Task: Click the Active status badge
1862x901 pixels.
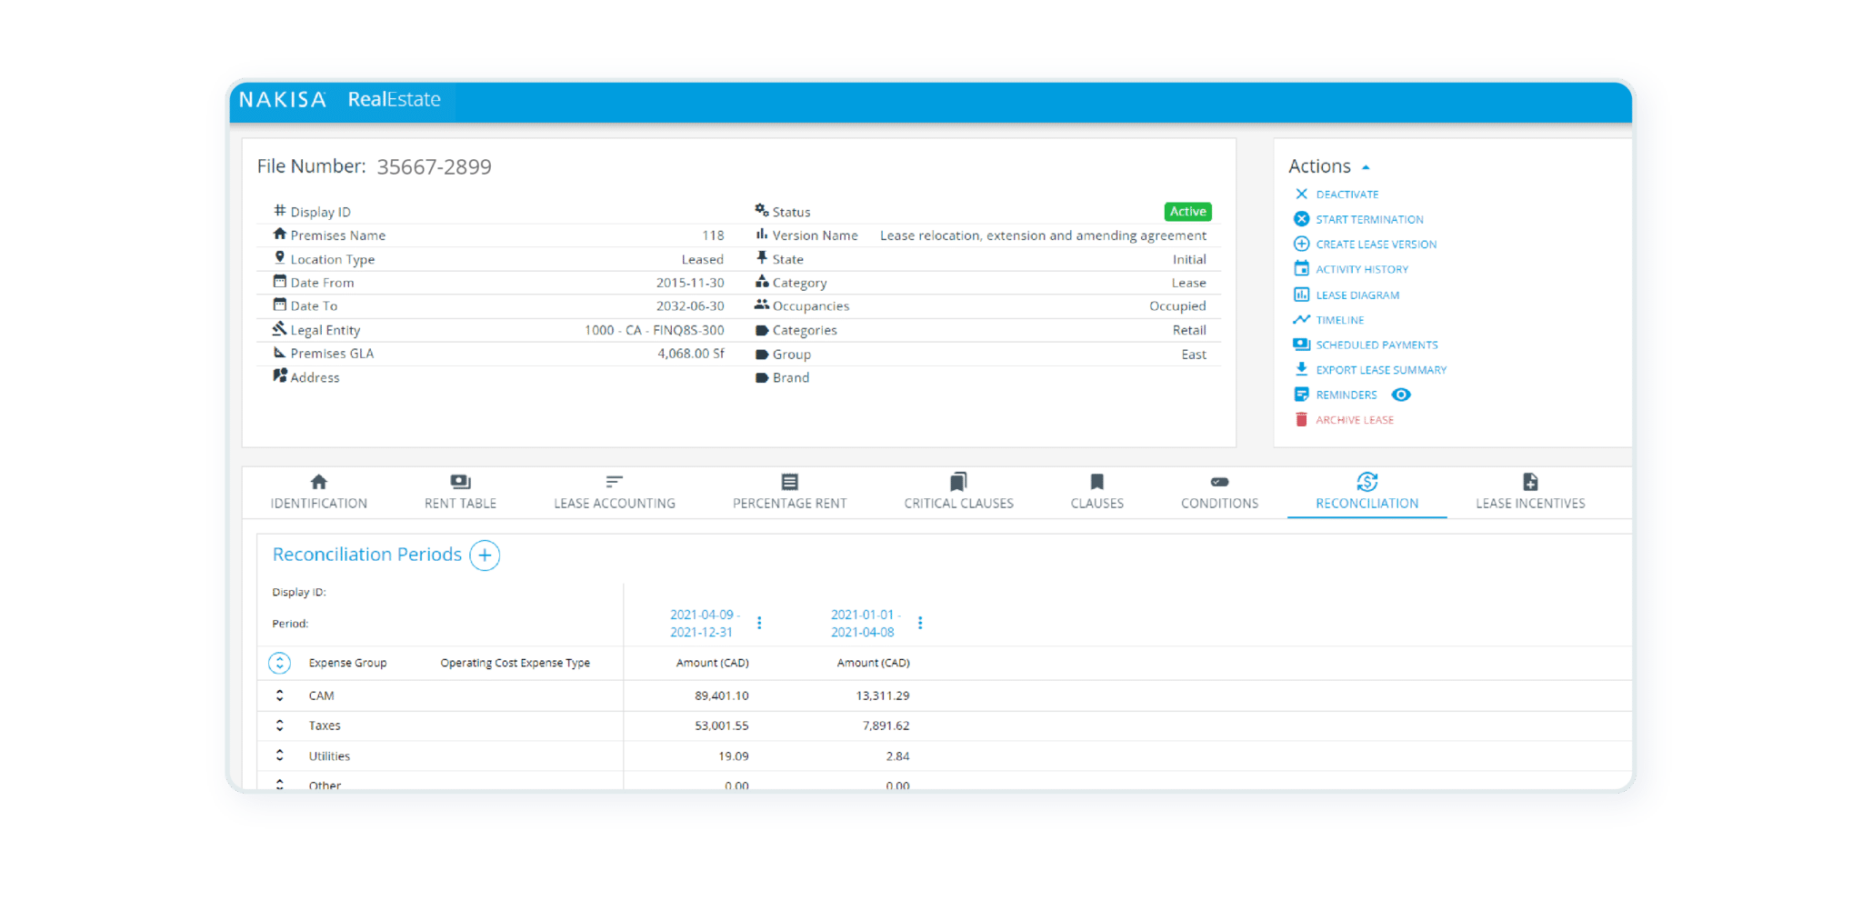Action: [x=1187, y=211]
